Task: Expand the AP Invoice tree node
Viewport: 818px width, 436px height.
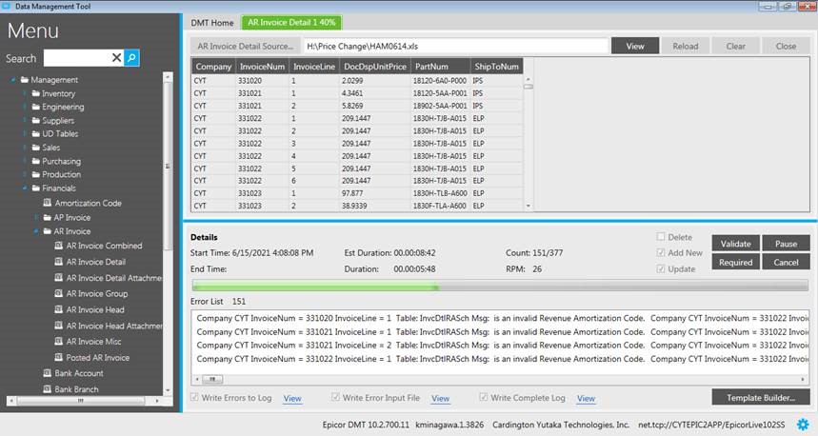Action: point(36,217)
